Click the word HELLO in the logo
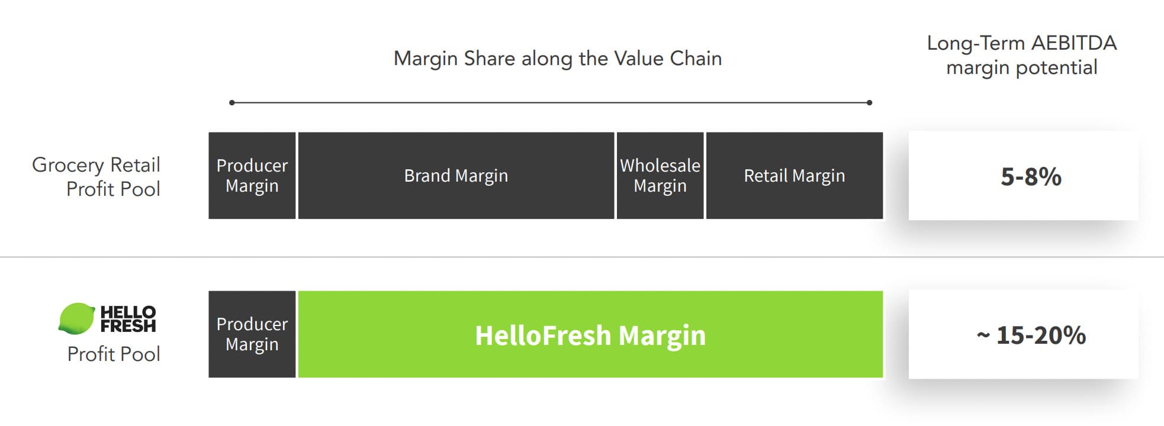Screen dimensions: 1164x426 click(x=128, y=312)
